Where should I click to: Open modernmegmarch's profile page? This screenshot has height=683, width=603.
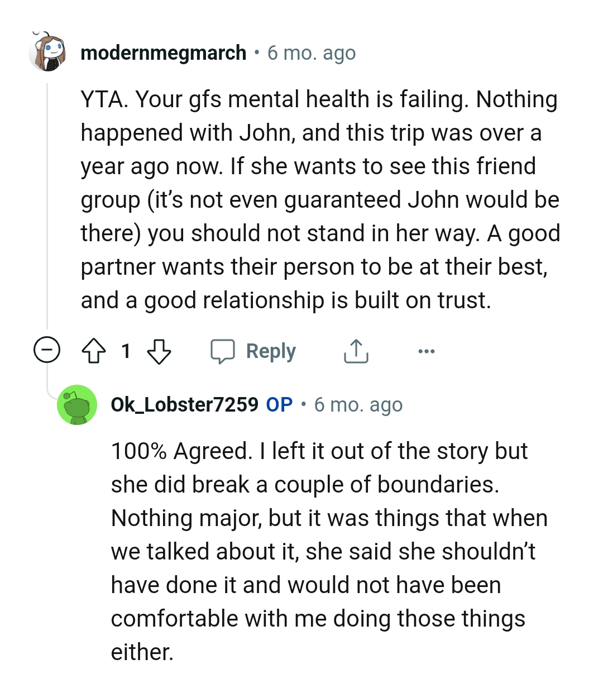[163, 52]
